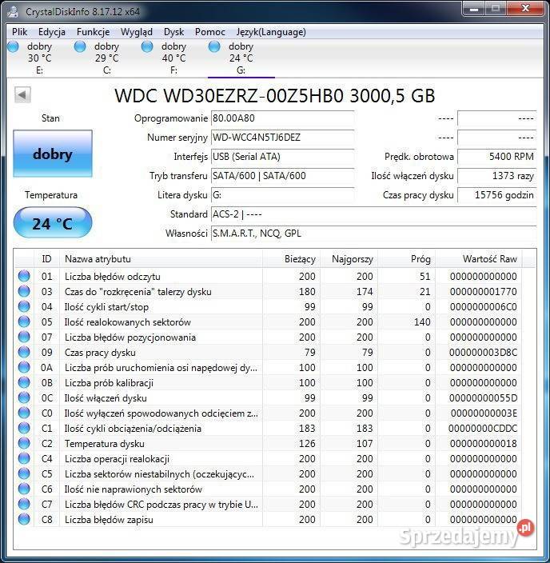Click status orb for attribute 05 row

(24, 322)
